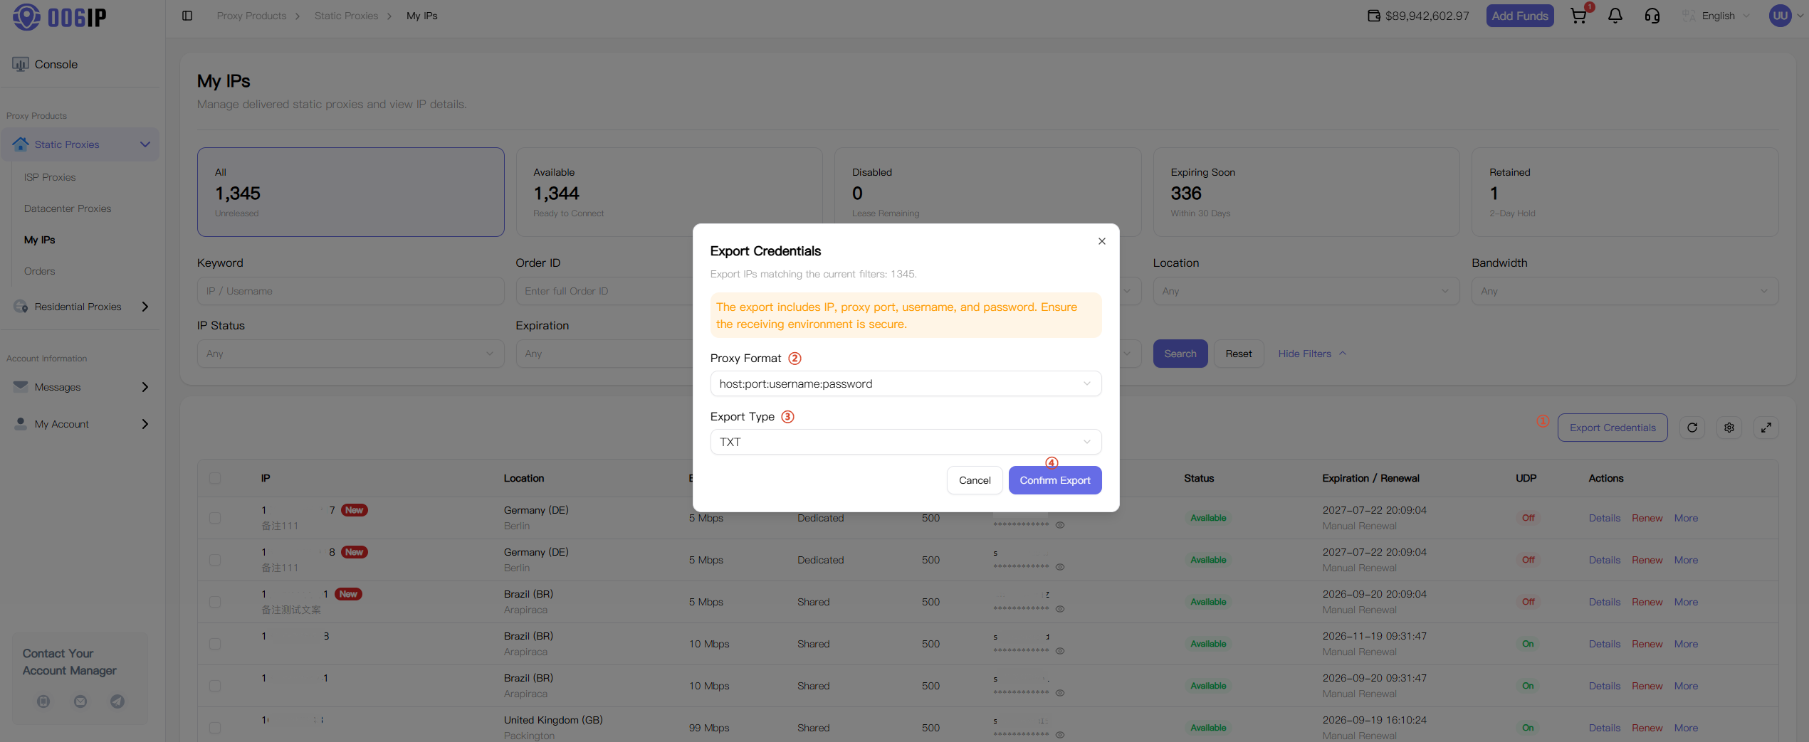This screenshot has height=742, width=1809.
Task: Open the Bandwidth filter dropdown
Action: point(1625,291)
